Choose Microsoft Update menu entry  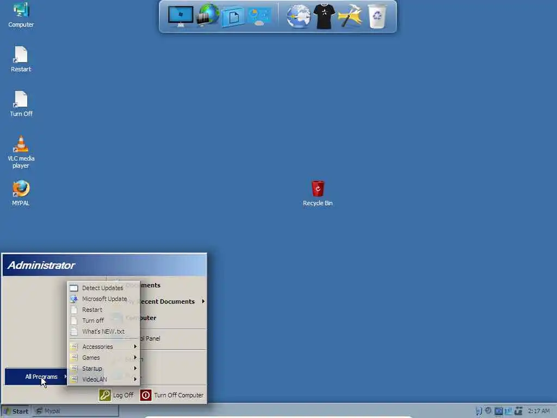coord(104,299)
